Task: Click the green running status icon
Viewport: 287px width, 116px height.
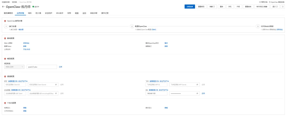Action: click(x=33, y=7)
